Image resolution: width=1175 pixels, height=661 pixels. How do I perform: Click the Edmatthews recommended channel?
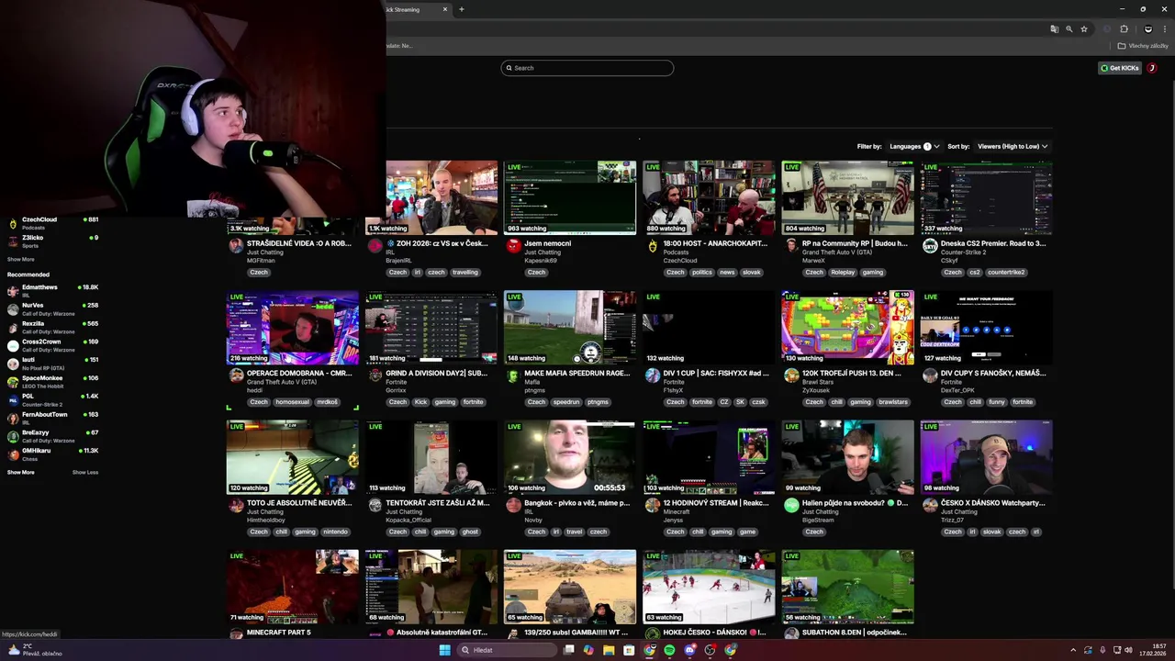tap(53, 290)
